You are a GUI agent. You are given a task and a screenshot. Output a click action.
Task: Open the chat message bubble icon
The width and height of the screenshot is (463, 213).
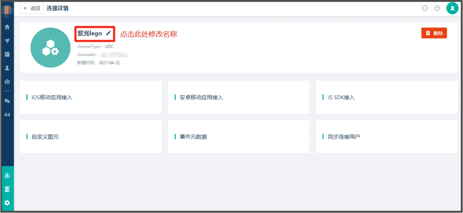(x=425, y=8)
